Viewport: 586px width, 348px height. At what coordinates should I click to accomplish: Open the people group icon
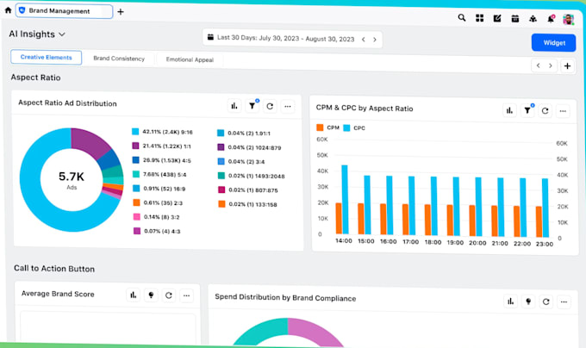[533, 19]
